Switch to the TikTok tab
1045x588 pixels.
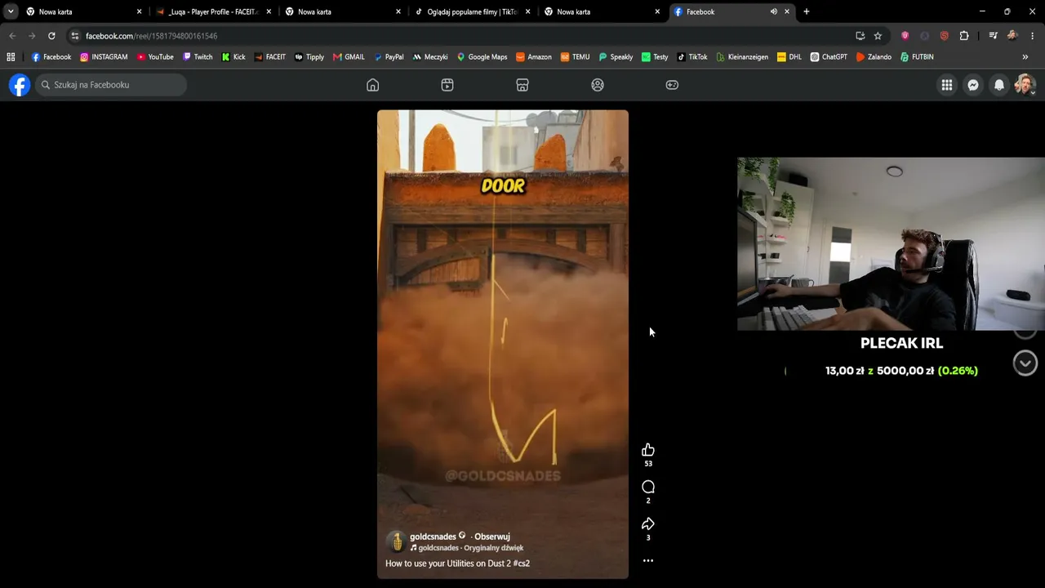point(474,11)
